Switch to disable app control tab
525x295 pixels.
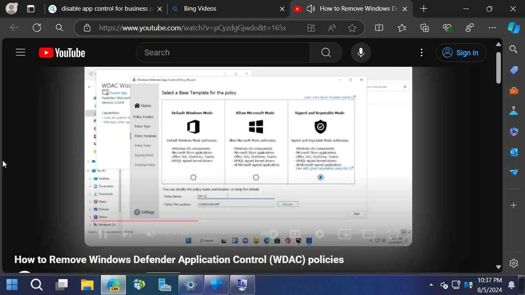pyautogui.click(x=106, y=9)
